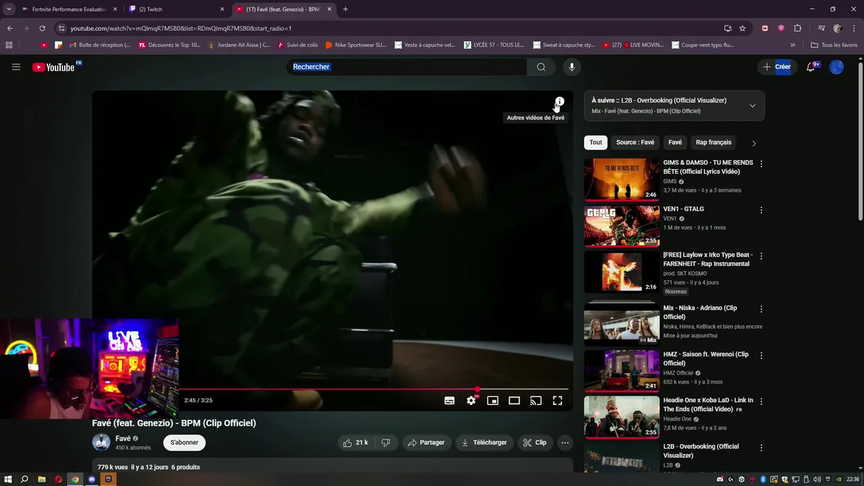The image size is (864, 486).
Task: Open YouTube notifications bell
Action: [x=811, y=67]
